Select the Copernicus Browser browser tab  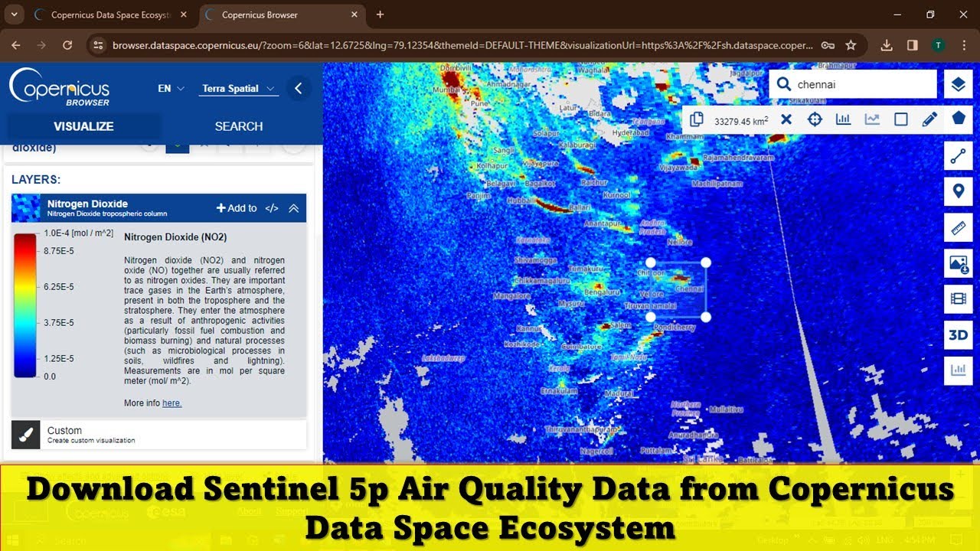tap(280, 15)
